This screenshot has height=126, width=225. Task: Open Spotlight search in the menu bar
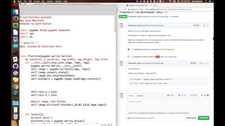(x=206, y=1)
